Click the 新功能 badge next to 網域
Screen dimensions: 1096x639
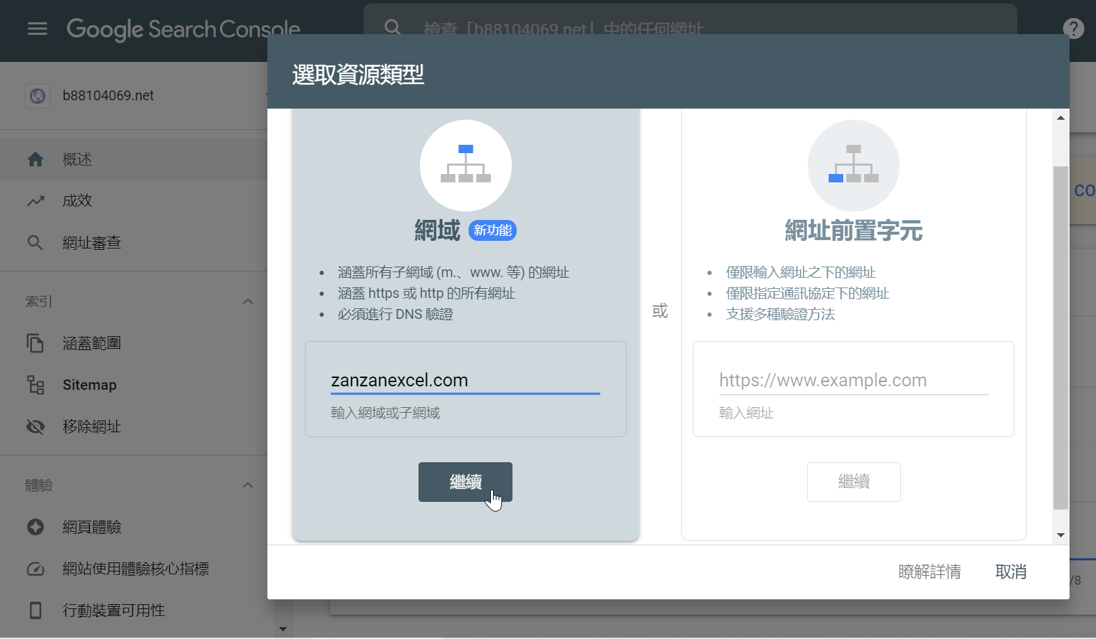pyautogui.click(x=493, y=230)
